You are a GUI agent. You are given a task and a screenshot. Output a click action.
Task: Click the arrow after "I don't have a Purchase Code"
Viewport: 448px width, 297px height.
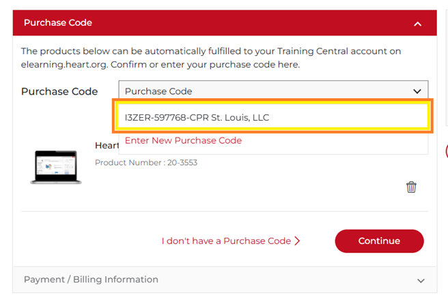tap(297, 241)
